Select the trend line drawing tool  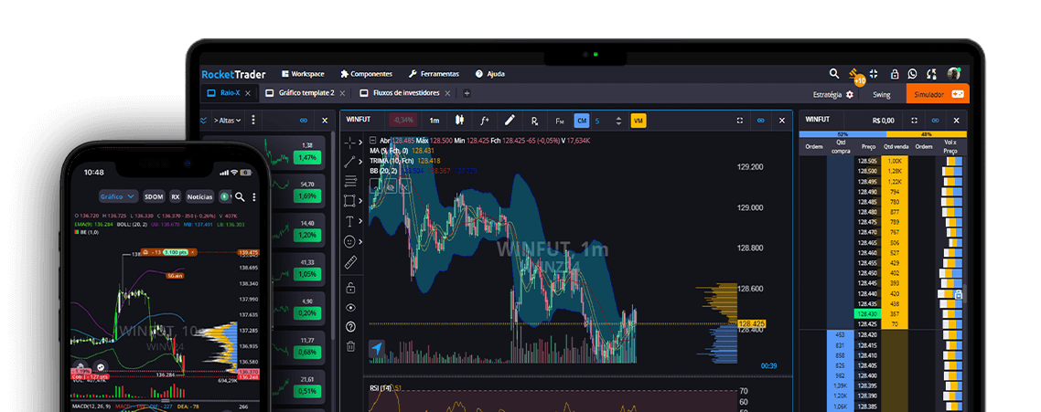[349, 161]
